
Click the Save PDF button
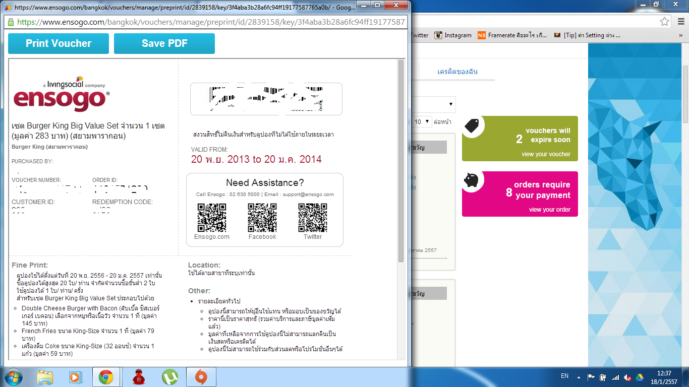click(164, 43)
